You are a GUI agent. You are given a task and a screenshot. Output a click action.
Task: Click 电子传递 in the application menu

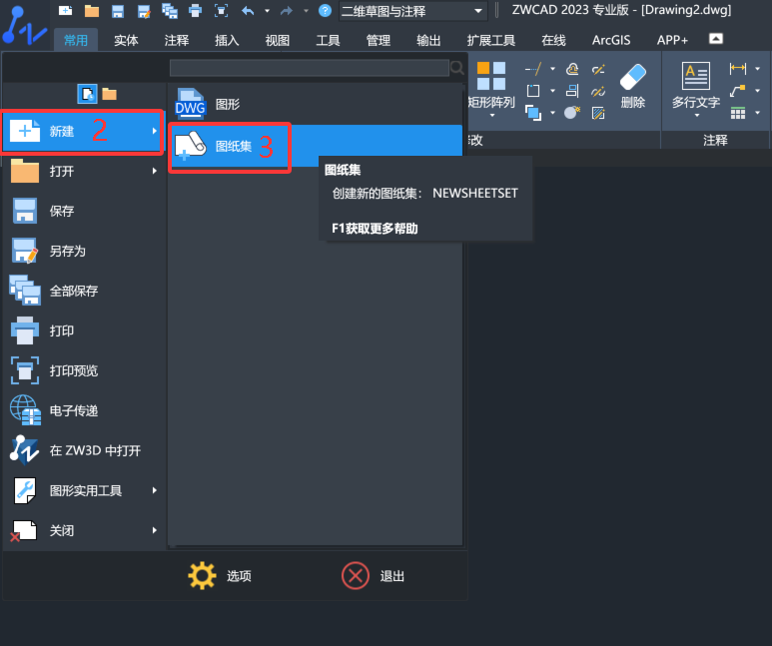click(x=83, y=410)
